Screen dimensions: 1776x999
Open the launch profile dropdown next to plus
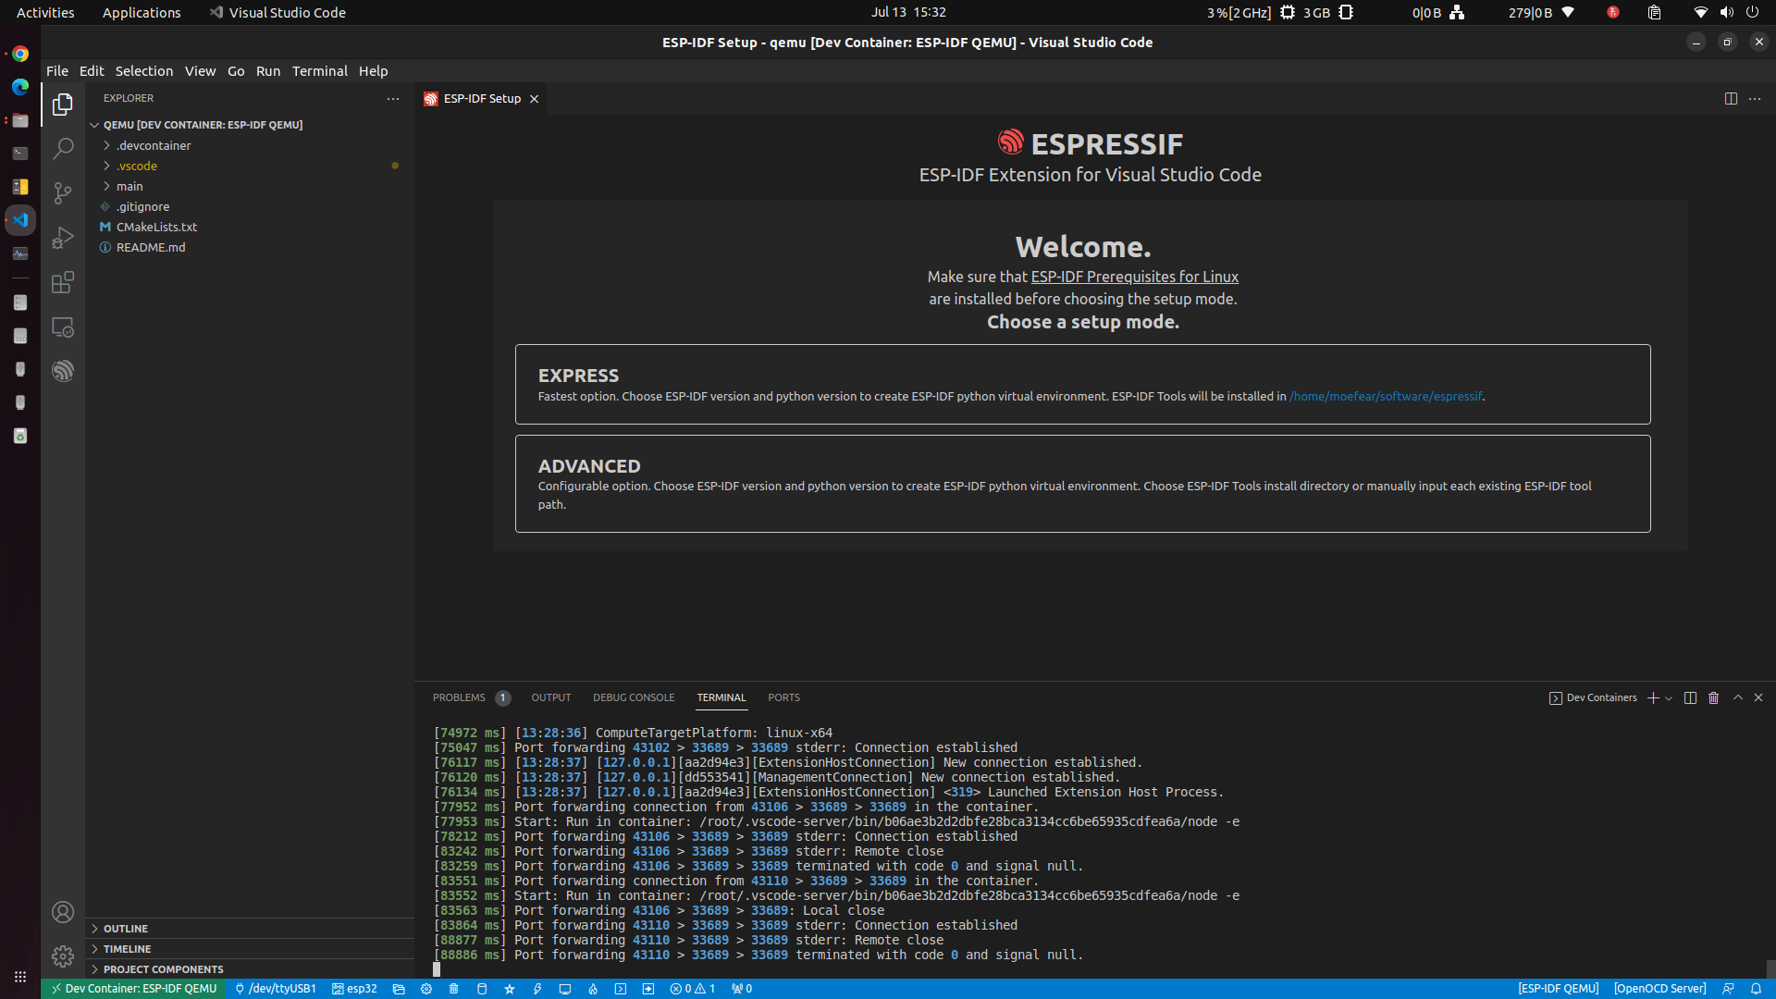click(1668, 698)
